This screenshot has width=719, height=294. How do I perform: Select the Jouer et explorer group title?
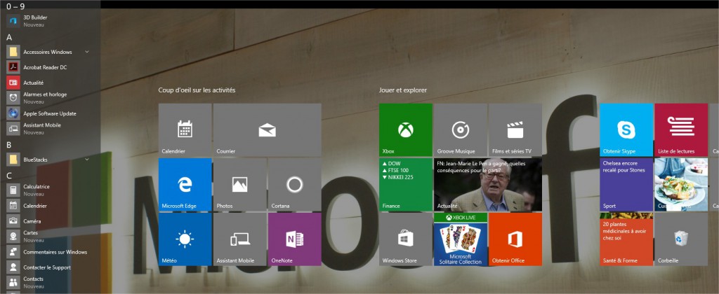402,90
